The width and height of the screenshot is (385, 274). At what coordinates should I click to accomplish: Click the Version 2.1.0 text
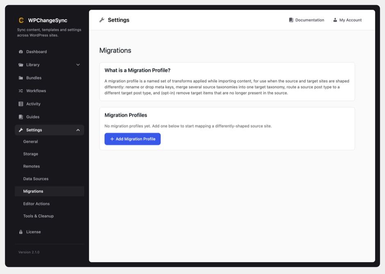point(29,252)
